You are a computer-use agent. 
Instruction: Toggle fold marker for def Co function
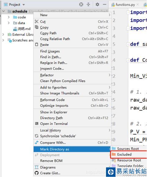click(x=128, y=60)
